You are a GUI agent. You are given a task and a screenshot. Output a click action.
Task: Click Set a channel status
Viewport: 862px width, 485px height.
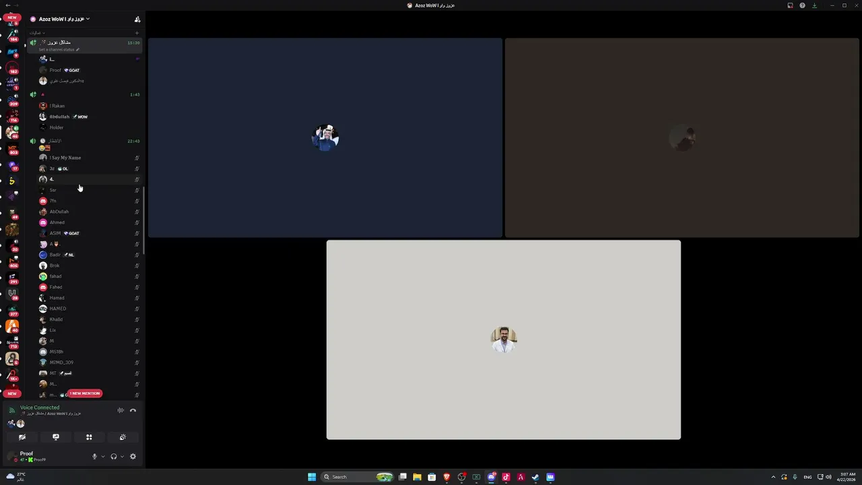coord(59,50)
